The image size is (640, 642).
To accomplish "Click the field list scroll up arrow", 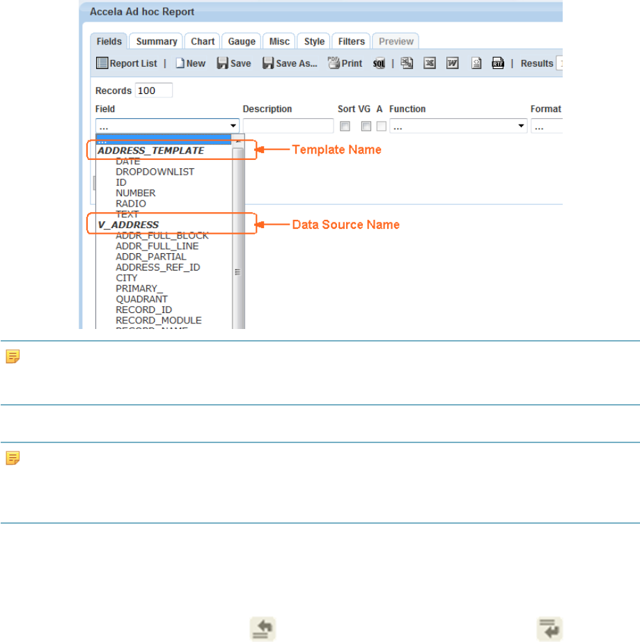I will coord(237,141).
